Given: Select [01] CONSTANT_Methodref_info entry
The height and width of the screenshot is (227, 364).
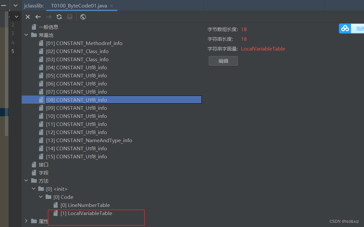Looking at the screenshot, I should tap(84, 43).
